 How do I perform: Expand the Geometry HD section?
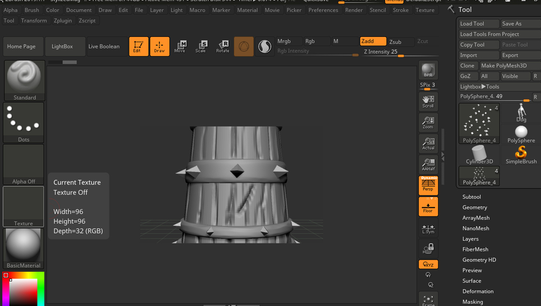pyautogui.click(x=479, y=260)
